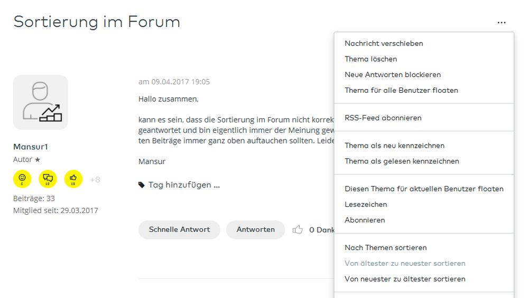Select Von ältester zu neuester sortieren

coord(405,263)
